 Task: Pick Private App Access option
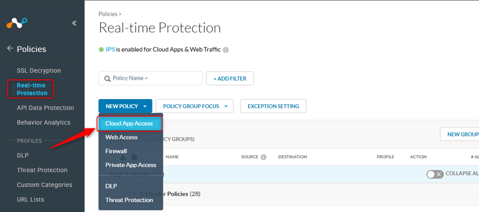point(131,165)
